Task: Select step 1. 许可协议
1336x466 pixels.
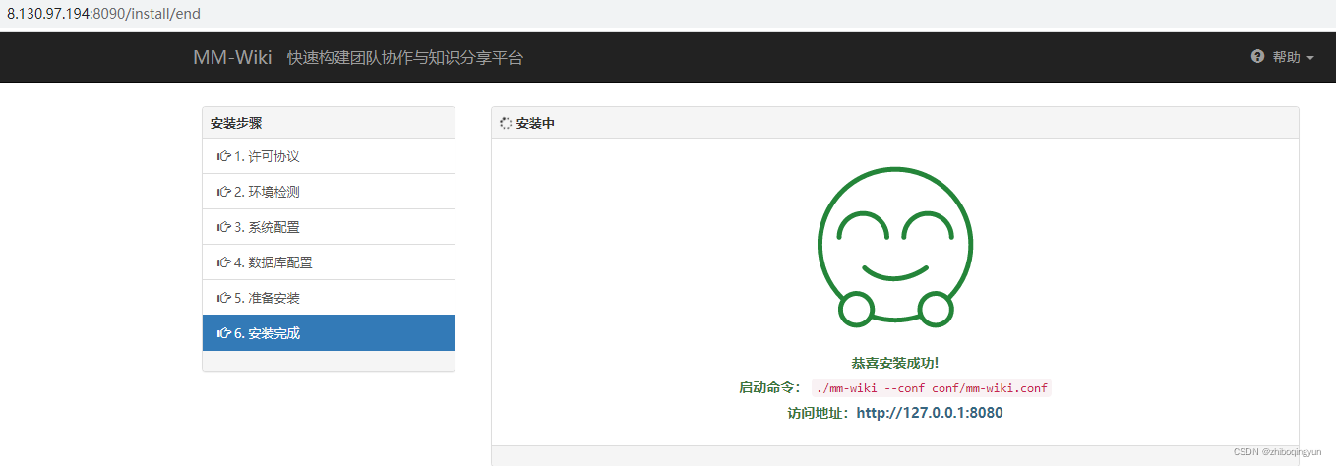Action: click(329, 156)
